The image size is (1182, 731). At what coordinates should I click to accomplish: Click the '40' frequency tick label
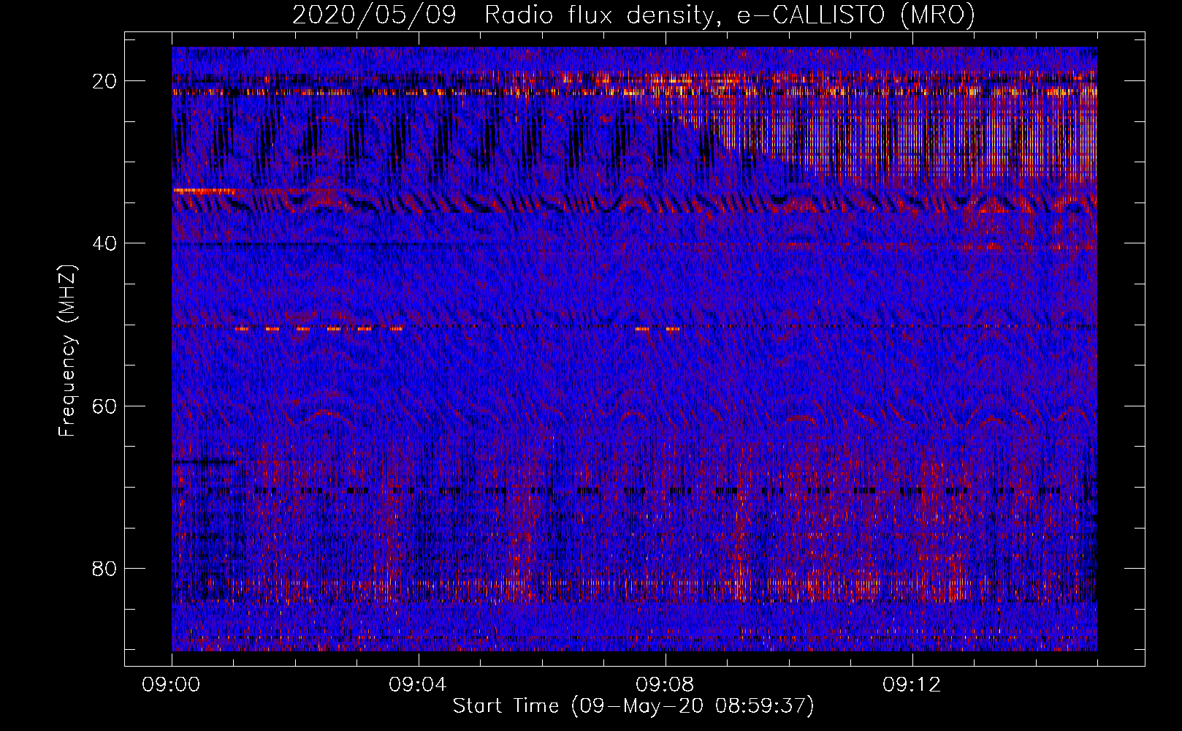[x=104, y=243]
